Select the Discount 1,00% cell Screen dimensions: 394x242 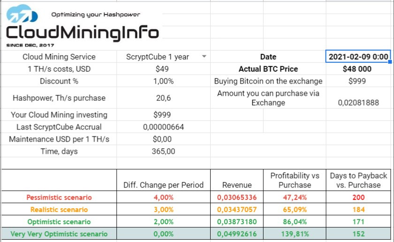coord(163,81)
